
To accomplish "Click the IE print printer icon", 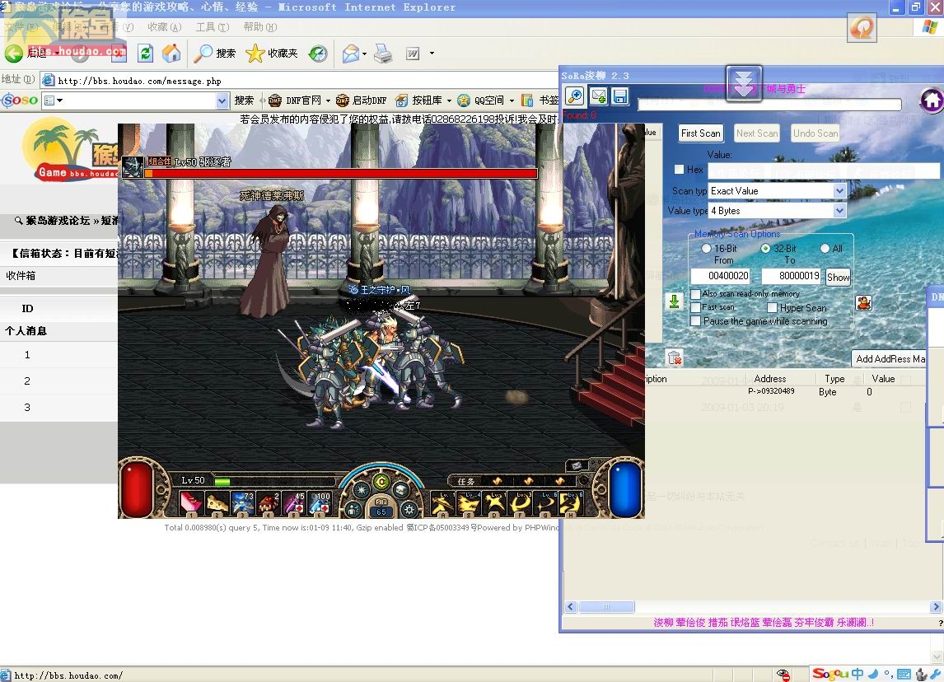I will click(x=384, y=54).
